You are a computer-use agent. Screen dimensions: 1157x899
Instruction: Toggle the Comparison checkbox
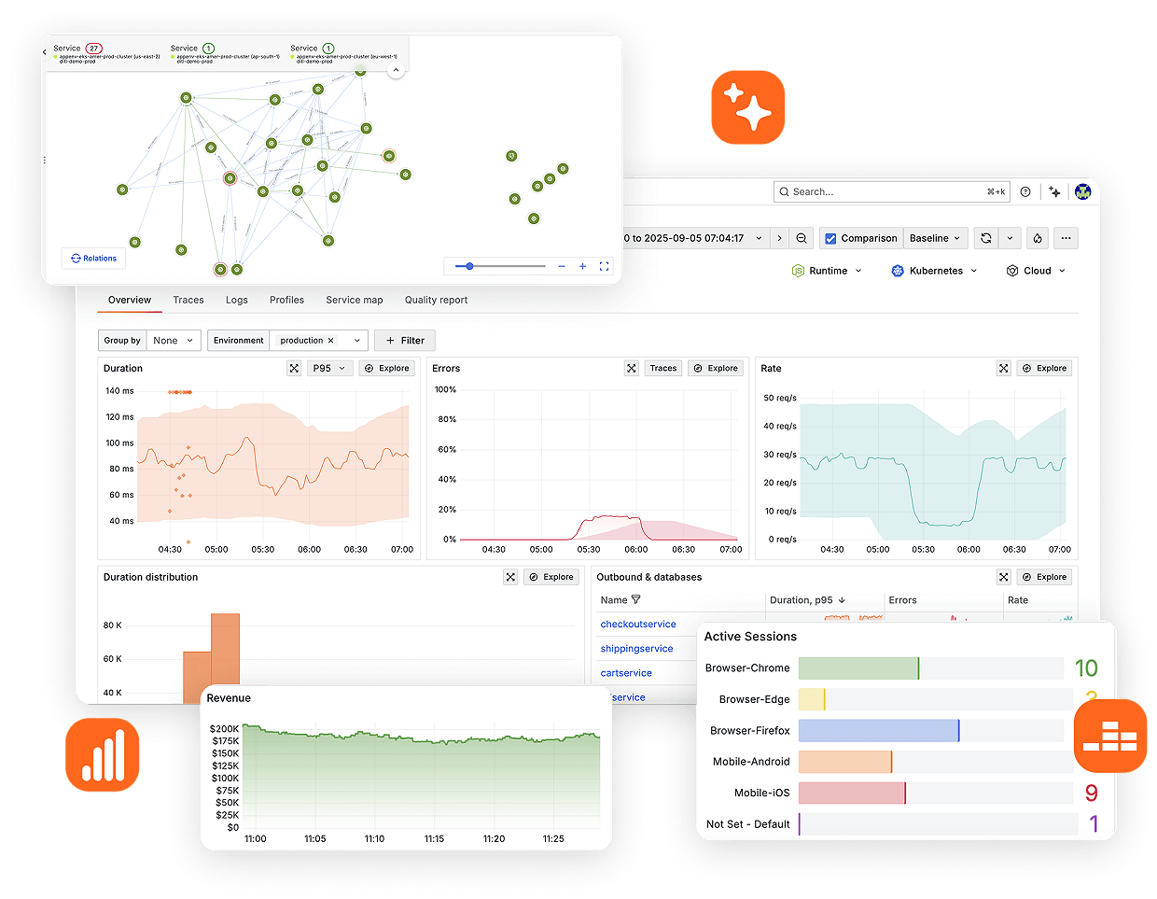[x=830, y=239]
